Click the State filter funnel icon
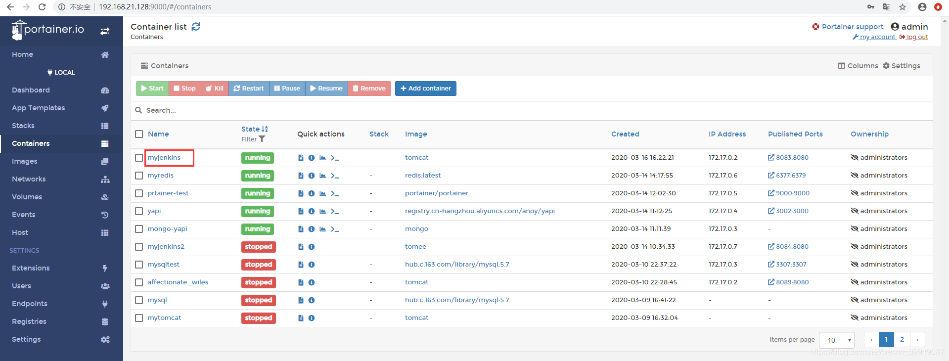This screenshot has height=361, width=949. [262, 139]
